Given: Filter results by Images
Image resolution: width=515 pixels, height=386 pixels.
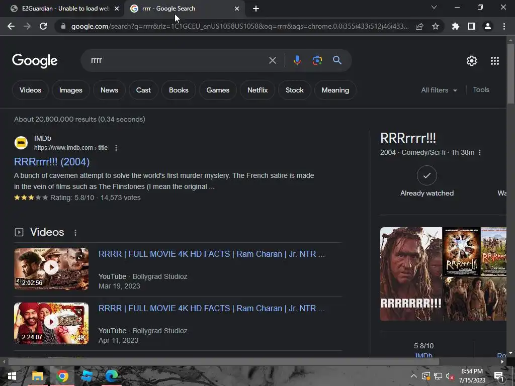Looking at the screenshot, I should pos(70,90).
